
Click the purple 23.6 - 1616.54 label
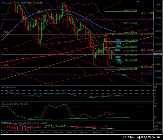coord(147,73)
